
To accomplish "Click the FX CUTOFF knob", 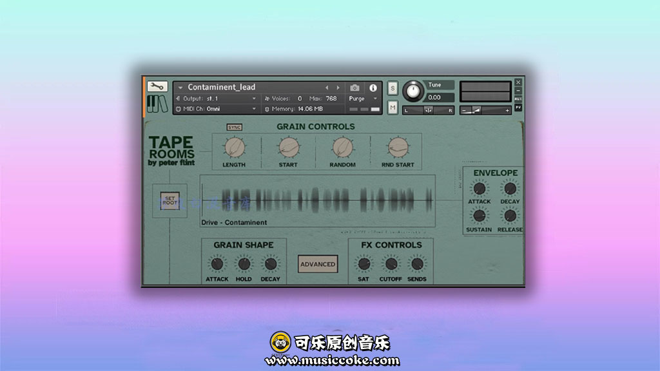I will (x=391, y=264).
